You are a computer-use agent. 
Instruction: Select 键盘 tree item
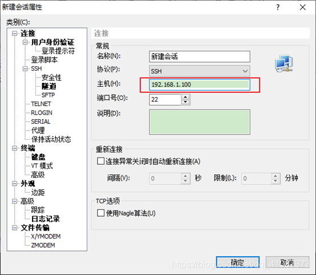[x=38, y=157]
